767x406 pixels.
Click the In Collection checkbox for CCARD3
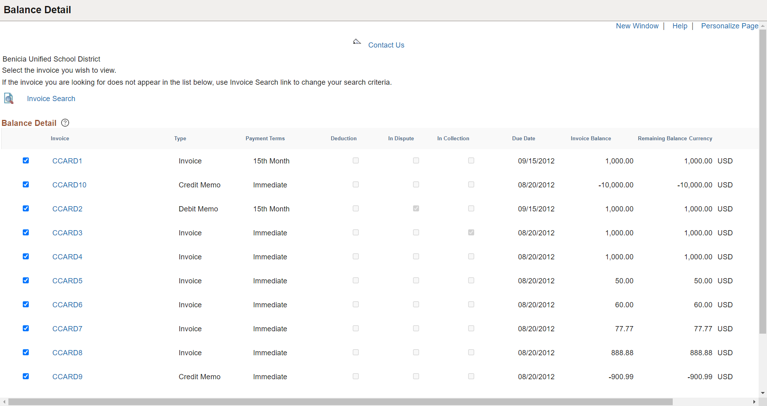pos(471,233)
